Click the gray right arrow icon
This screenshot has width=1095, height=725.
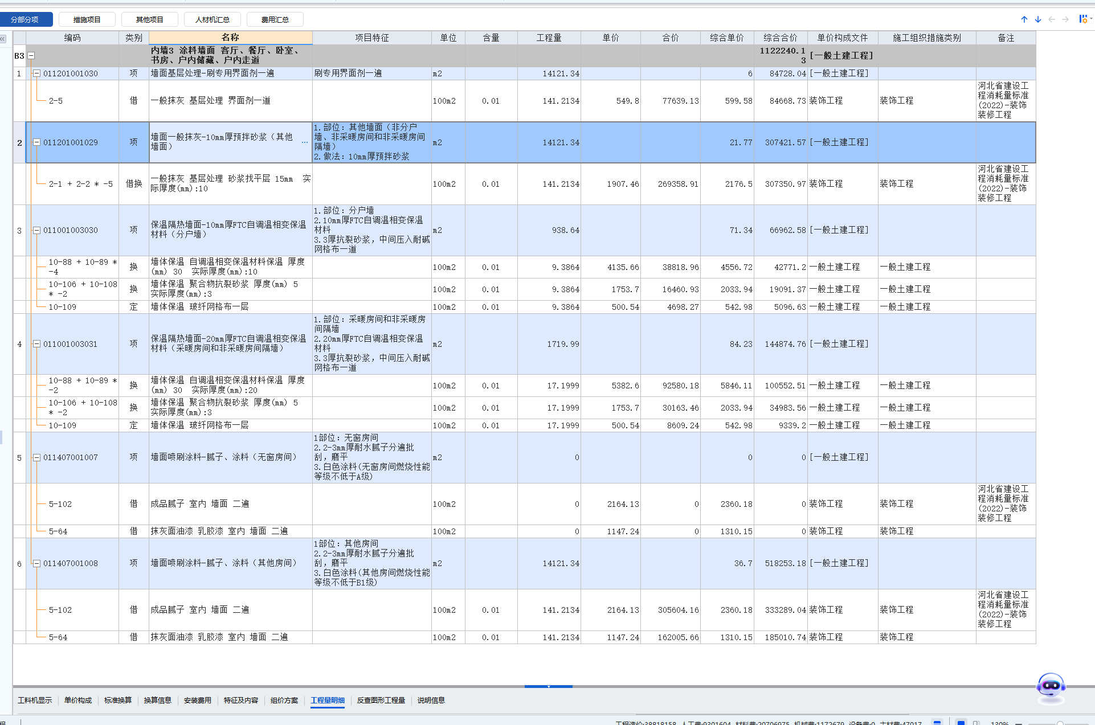pos(1065,19)
